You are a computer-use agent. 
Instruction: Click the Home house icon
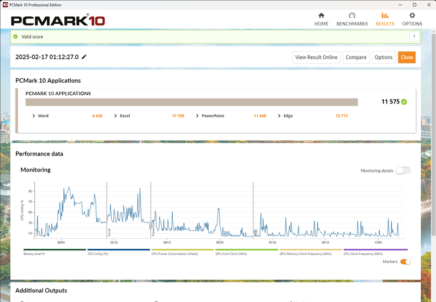[x=321, y=15]
